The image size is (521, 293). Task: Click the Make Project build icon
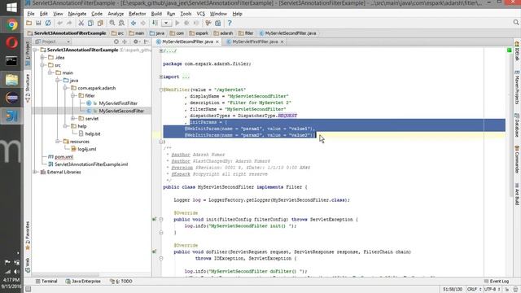[155, 23]
